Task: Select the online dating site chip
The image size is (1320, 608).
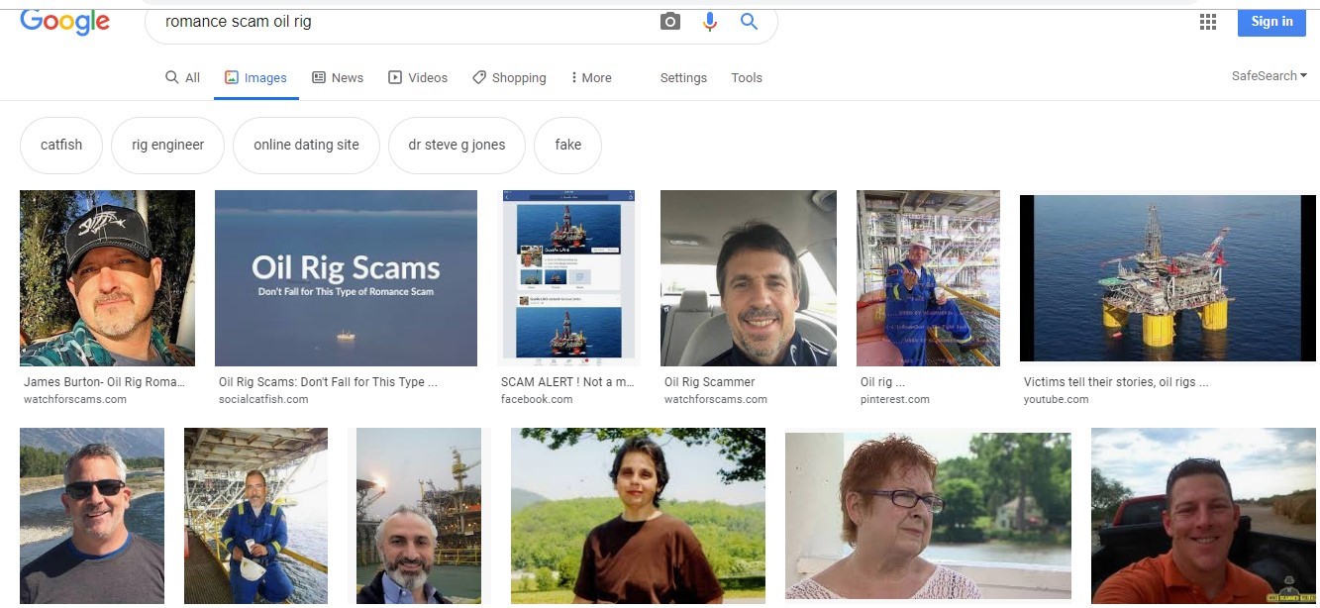Action: tap(306, 145)
